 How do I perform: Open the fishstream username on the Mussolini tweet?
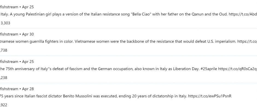(9, 89)
